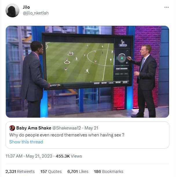Click the circular green dial on the touchscreen

pyautogui.click(x=122, y=58)
